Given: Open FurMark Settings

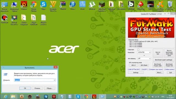Looking at the screenshot, I should click(136, 73).
